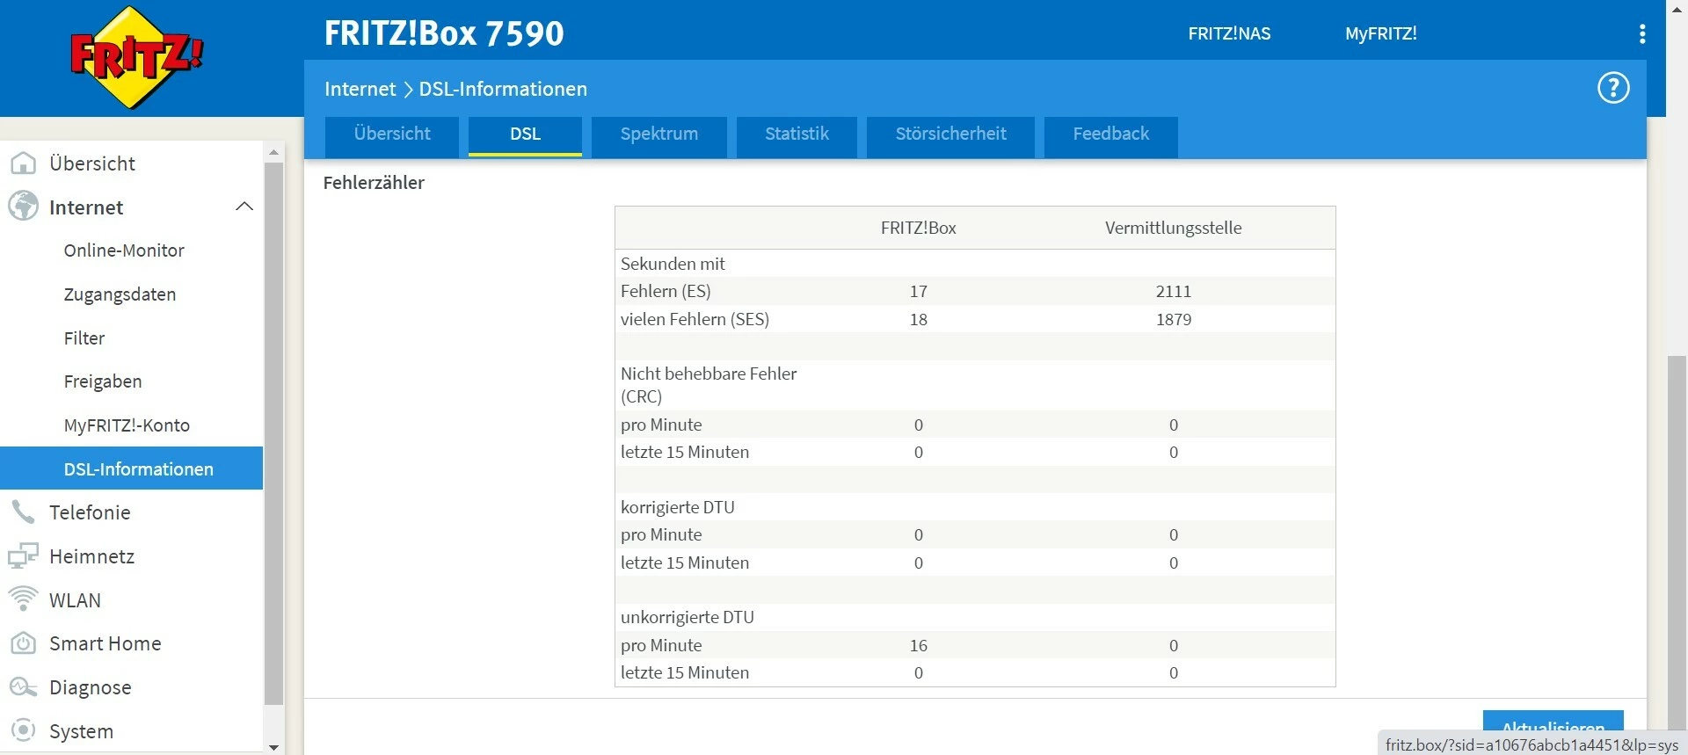Click the Vermittlungsstelle column header
1688x755 pixels.
[x=1174, y=228]
